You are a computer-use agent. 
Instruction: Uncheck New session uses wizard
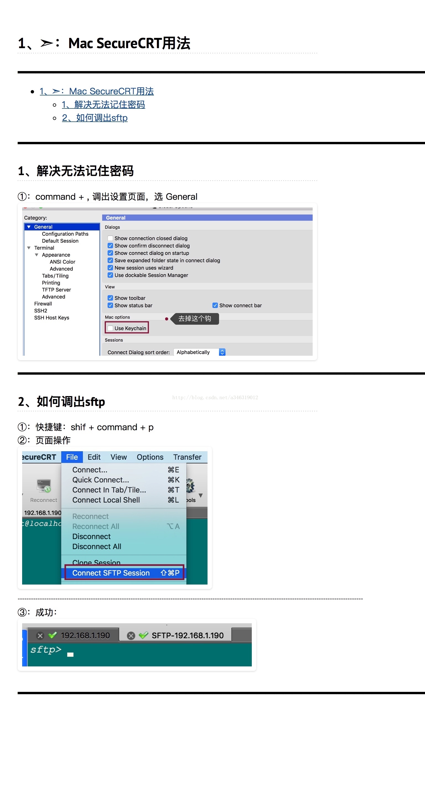[110, 268]
